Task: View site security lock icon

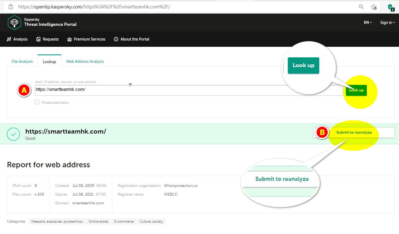Action: 11,7
